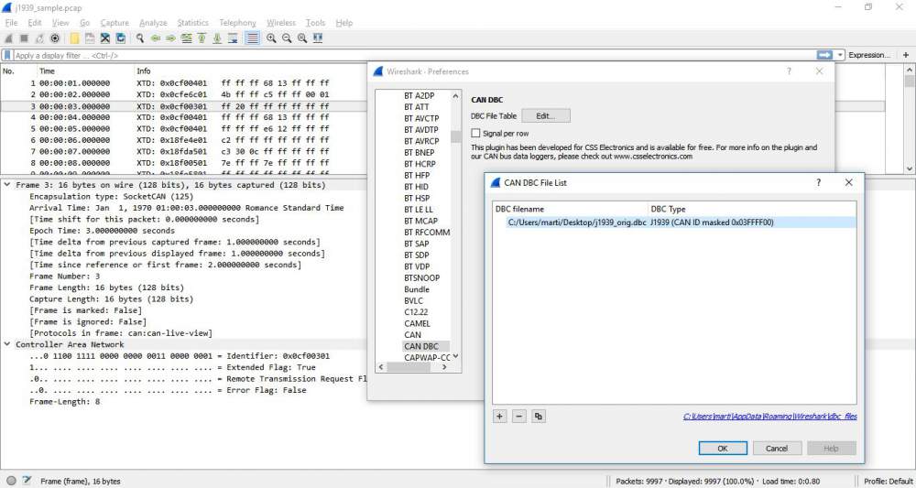
Task: Click the start capture shark fin icon
Action: tap(8, 38)
